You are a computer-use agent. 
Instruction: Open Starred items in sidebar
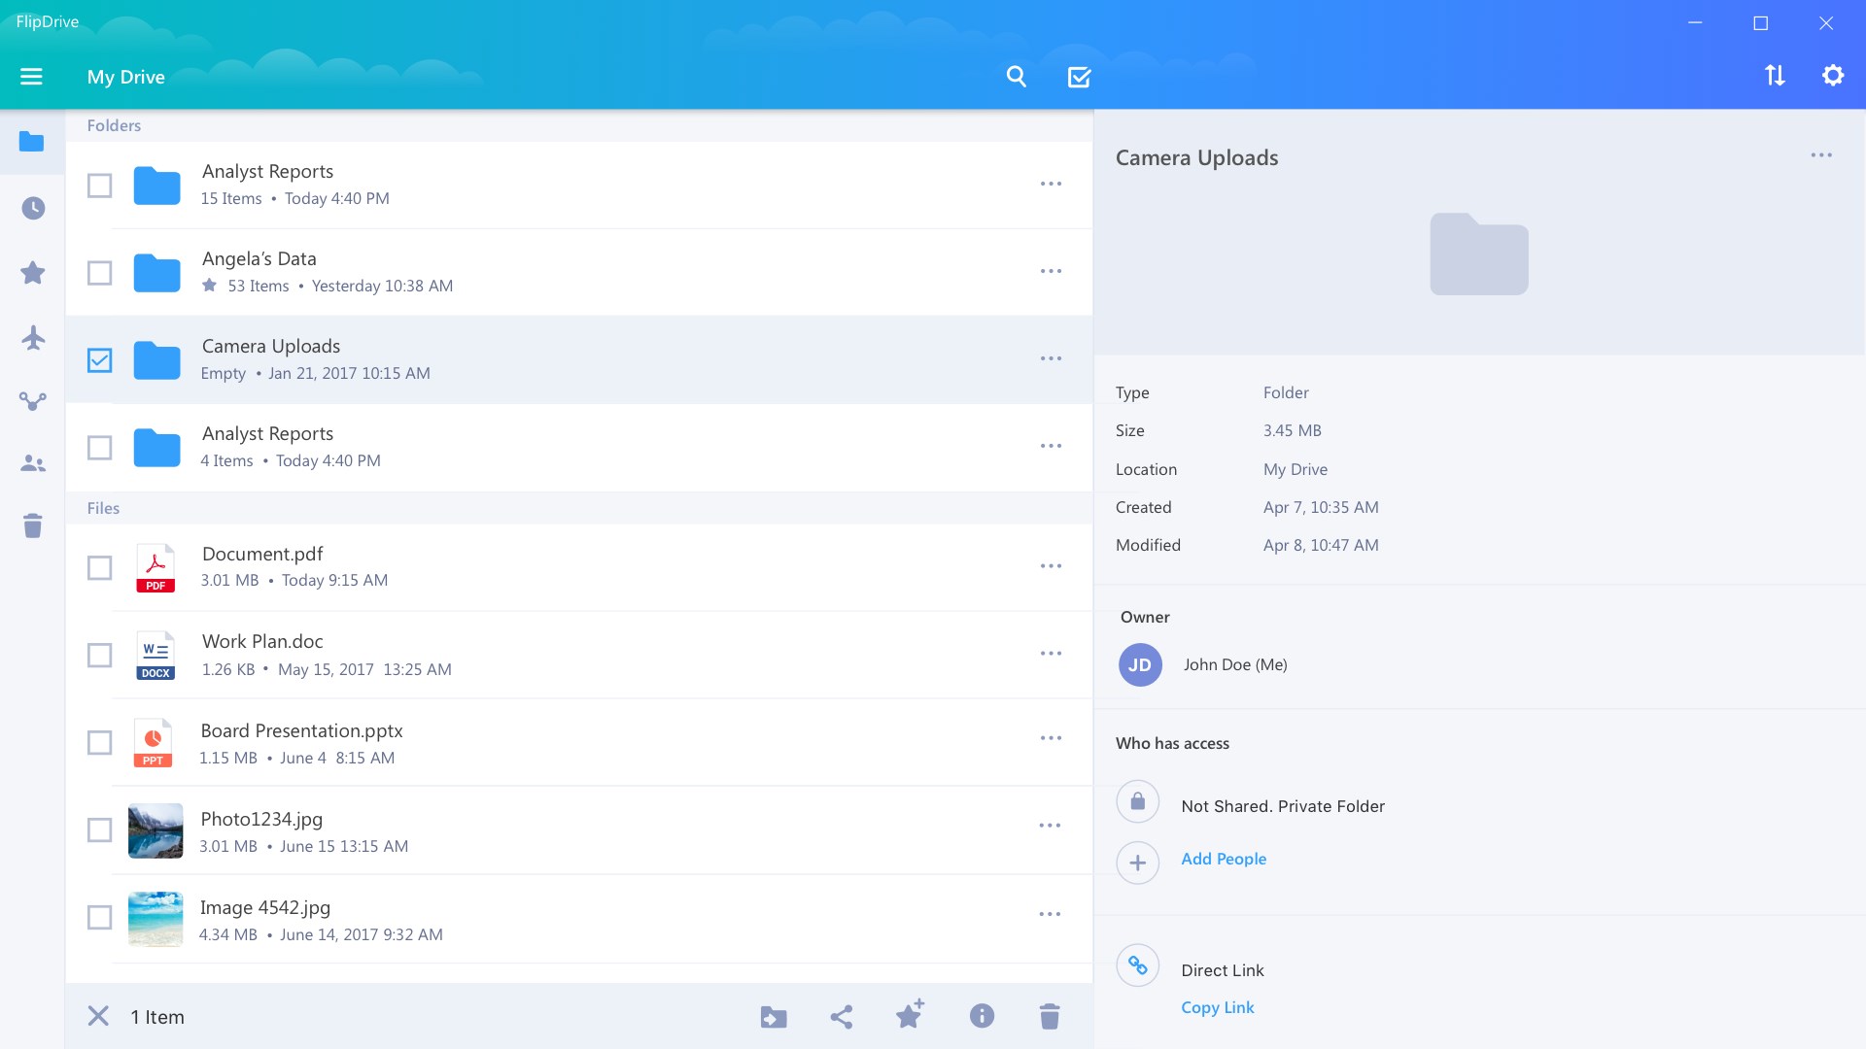click(x=33, y=273)
